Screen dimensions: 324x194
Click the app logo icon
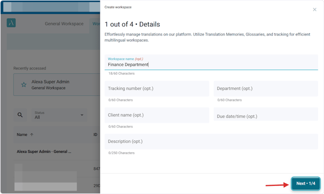11,23
